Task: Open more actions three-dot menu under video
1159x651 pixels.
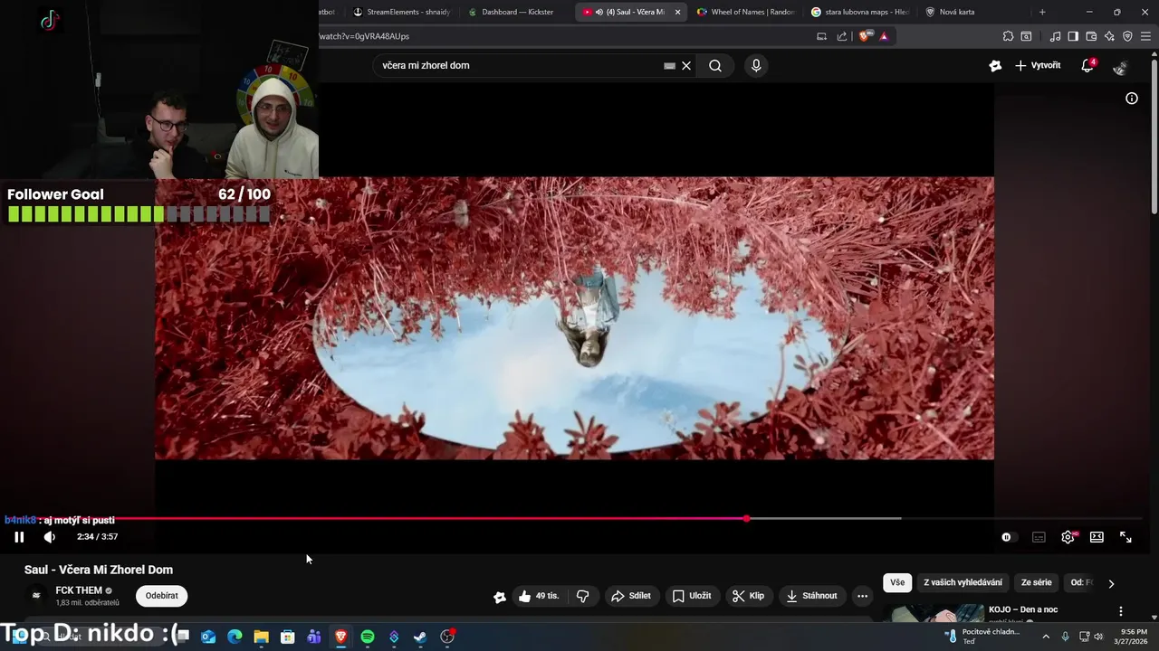Action: [x=862, y=596]
